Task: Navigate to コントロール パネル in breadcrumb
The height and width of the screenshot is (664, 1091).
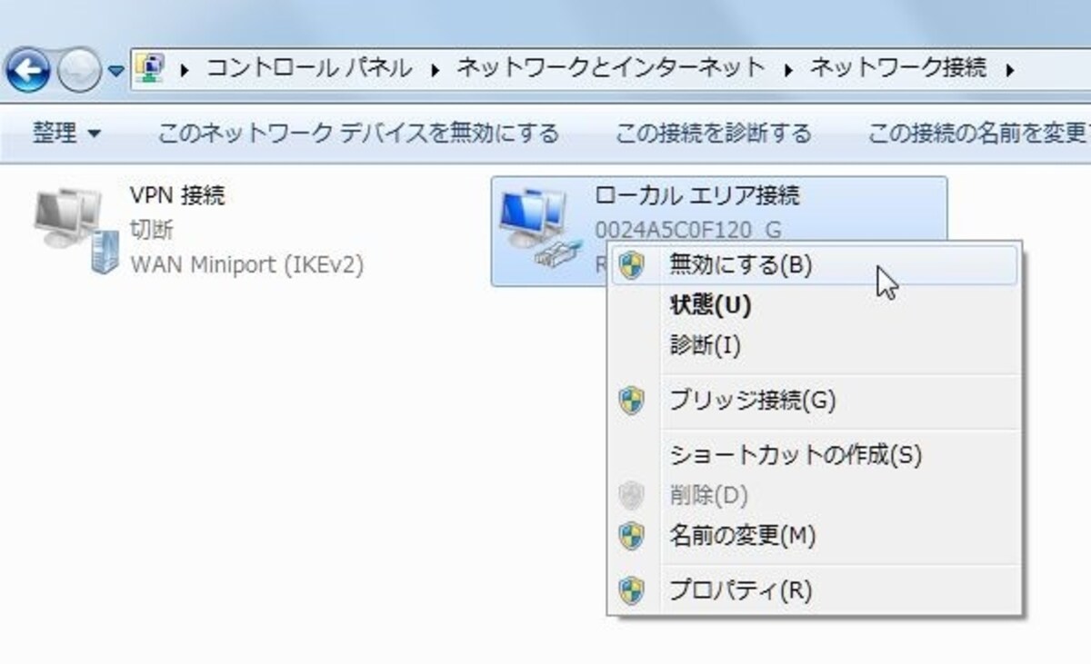Action: (309, 68)
